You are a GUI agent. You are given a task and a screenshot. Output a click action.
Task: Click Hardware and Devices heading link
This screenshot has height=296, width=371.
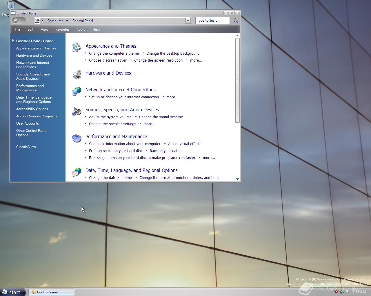click(x=108, y=73)
